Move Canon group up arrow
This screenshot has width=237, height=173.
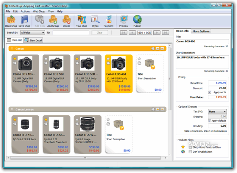(158, 48)
